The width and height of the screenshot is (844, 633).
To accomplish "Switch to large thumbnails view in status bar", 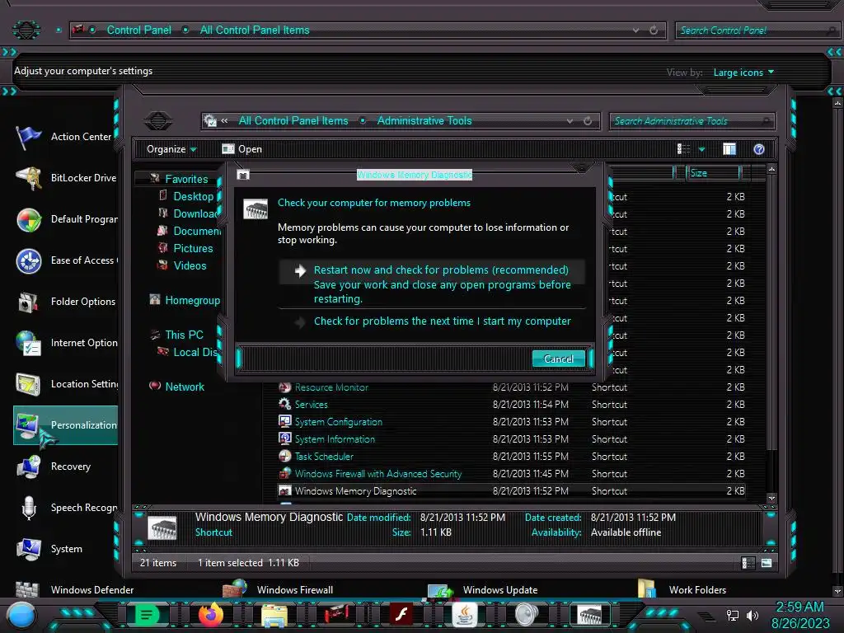I will point(767,563).
